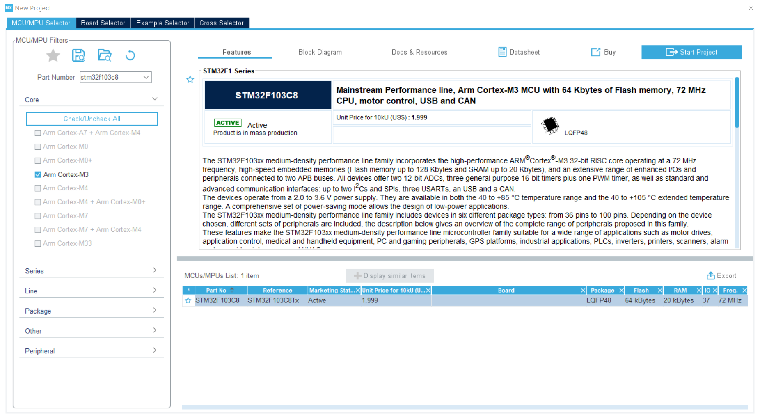Click the Reference column header

tap(277, 291)
